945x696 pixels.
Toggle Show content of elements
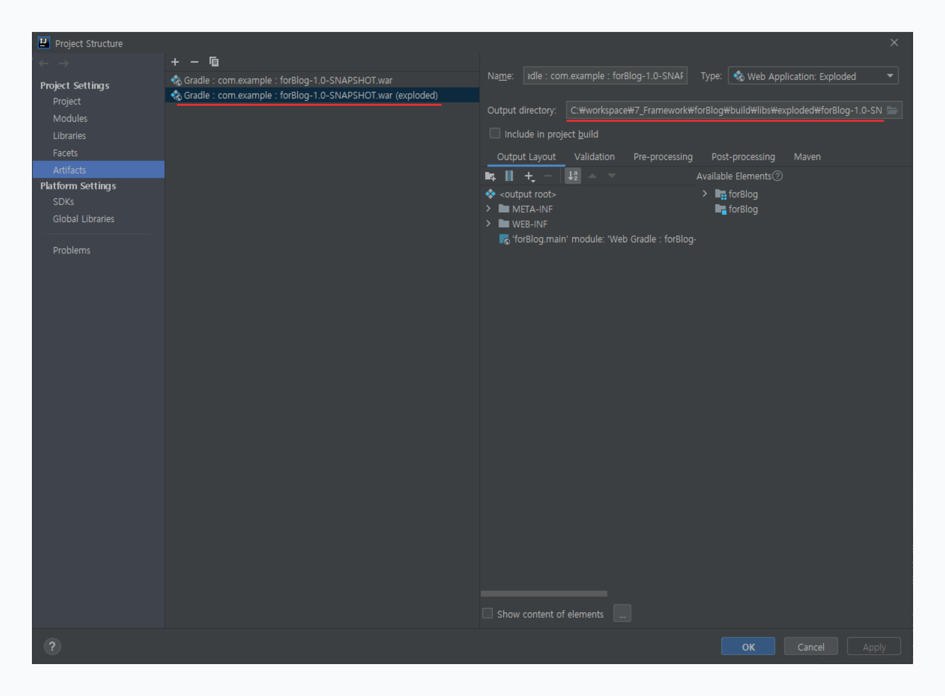coord(487,613)
